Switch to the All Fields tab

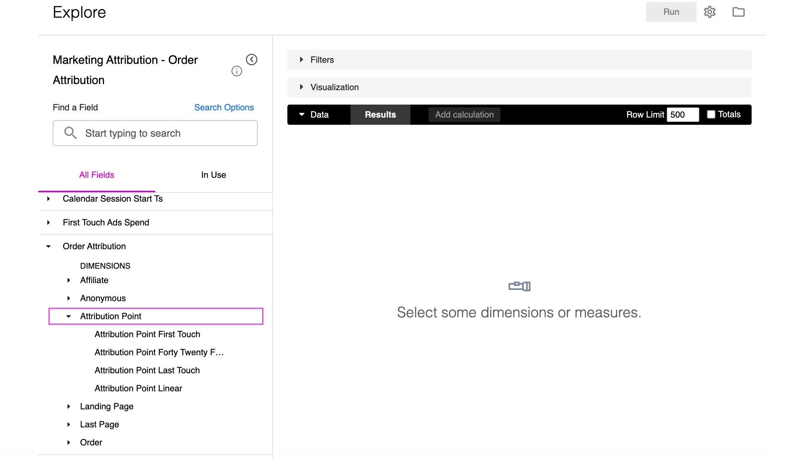[97, 175]
